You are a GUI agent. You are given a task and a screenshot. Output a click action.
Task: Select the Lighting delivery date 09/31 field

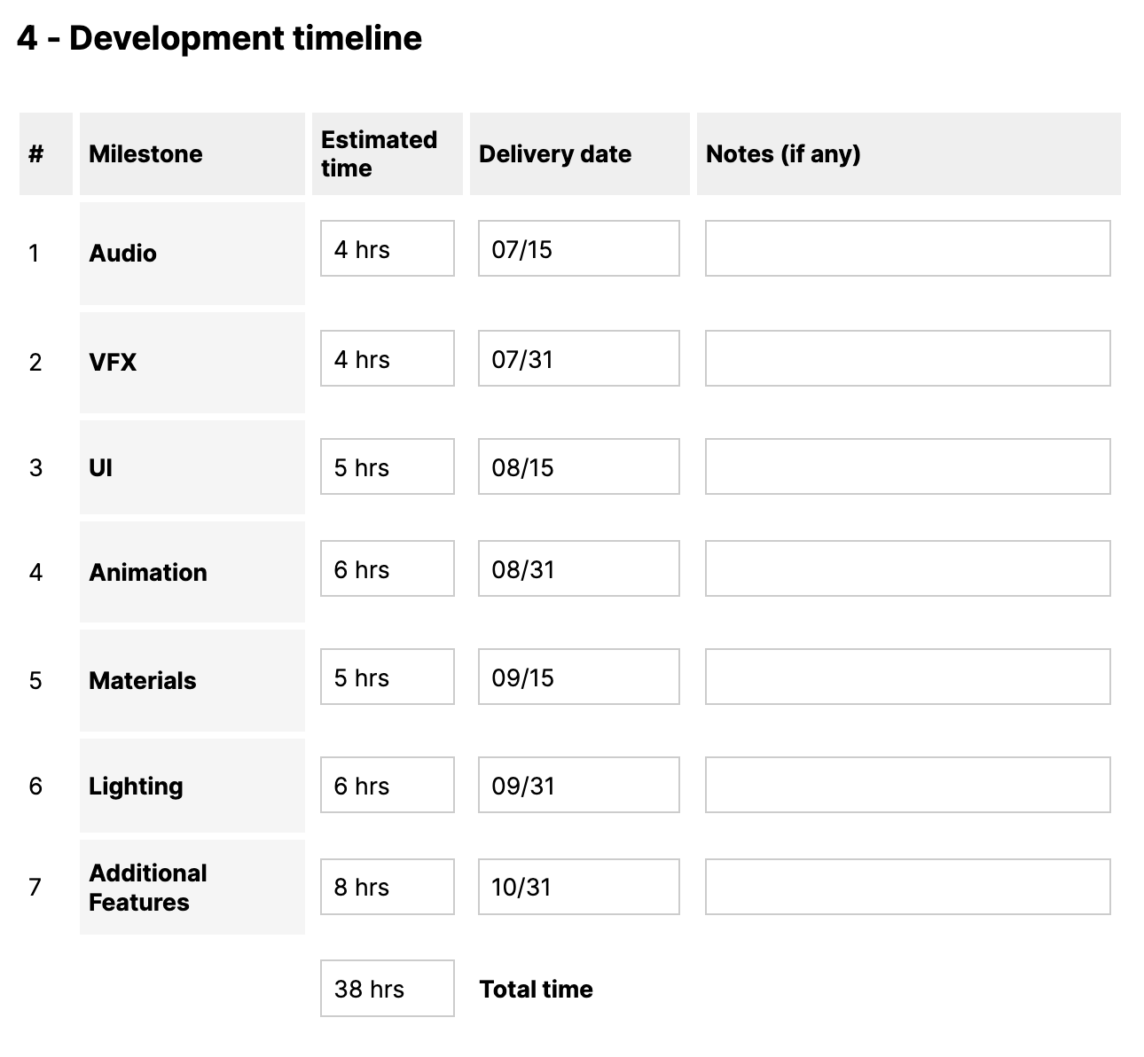[x=578, y=786]
